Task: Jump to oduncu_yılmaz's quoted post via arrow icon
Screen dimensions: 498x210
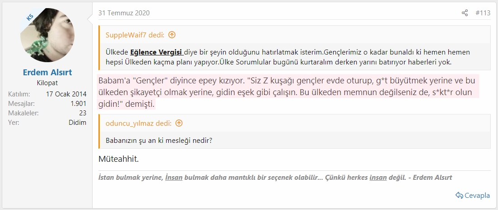Action: coord(179,123)
